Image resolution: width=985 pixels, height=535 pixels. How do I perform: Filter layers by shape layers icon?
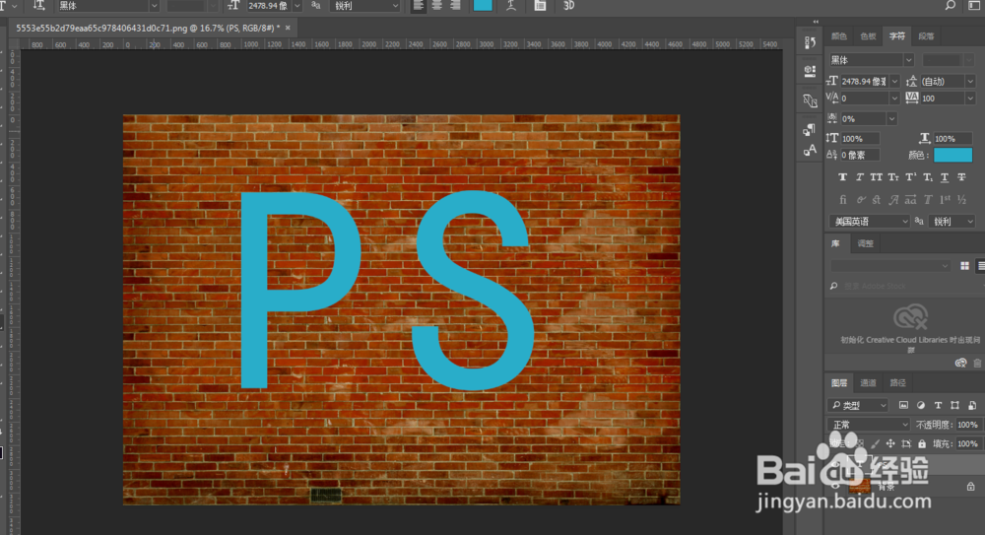[954, 406]
